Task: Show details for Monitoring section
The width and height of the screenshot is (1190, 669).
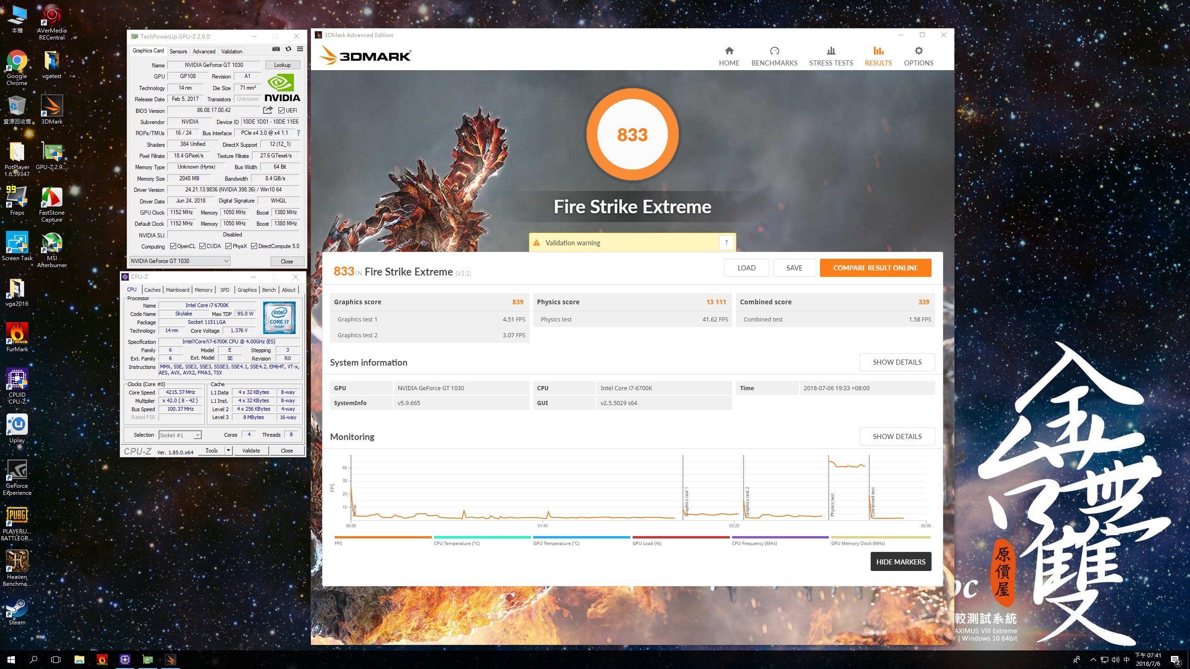Action: [x=897, y=437]
